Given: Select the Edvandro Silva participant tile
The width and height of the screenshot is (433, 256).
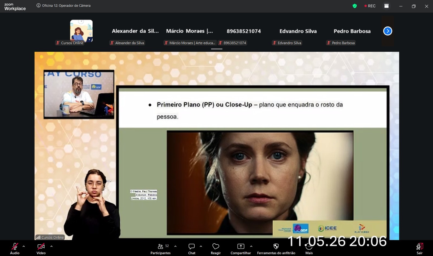Looking at the screenshot, I should tap(298, 31).
